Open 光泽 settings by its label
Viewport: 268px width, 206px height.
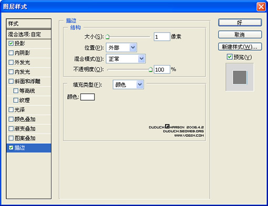(19, 110)
